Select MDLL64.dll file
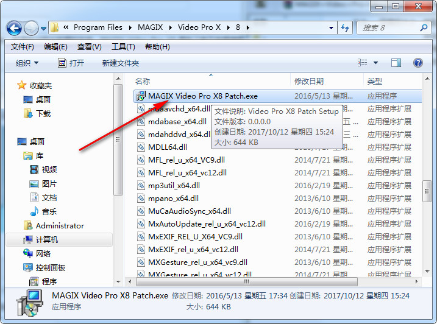Viewport: 437px width, 324px height. tap(168, 147)
